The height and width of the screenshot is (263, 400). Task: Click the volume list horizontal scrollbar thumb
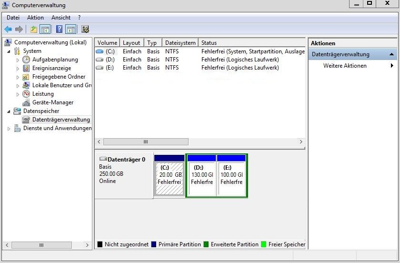(x=146, y=142)
